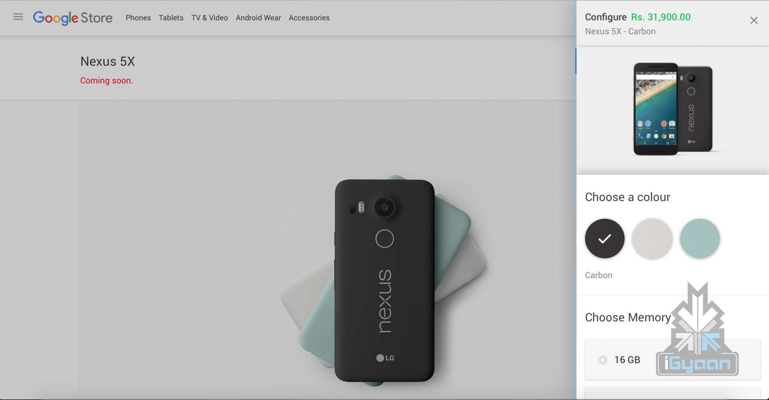The image size is (769, 400).
Task: Open the hamburger navigation menu
Action: pos(18,17)
